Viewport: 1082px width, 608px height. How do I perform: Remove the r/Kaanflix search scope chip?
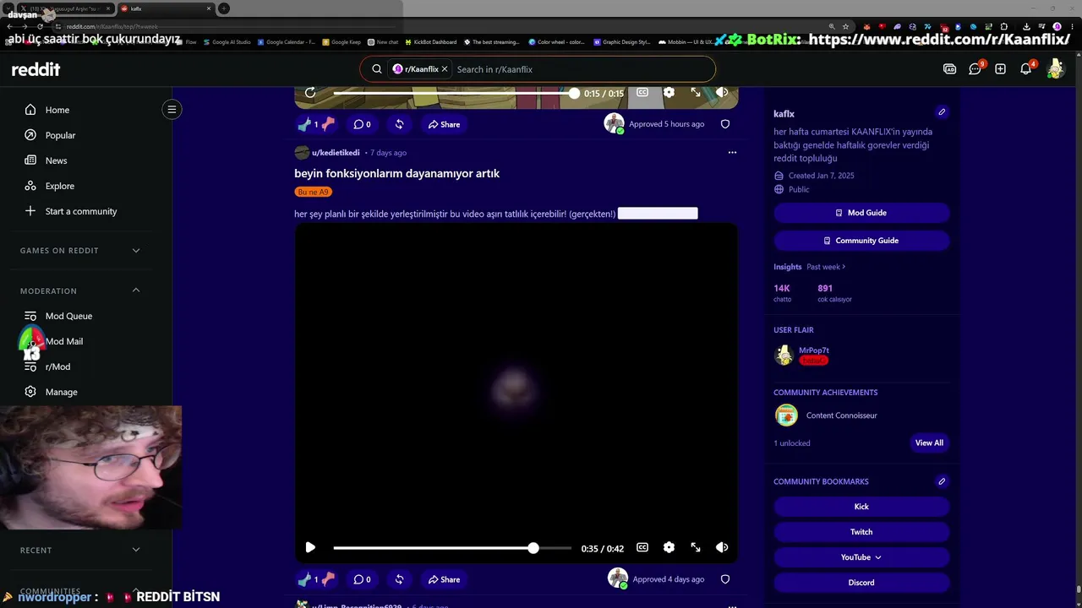445,69
